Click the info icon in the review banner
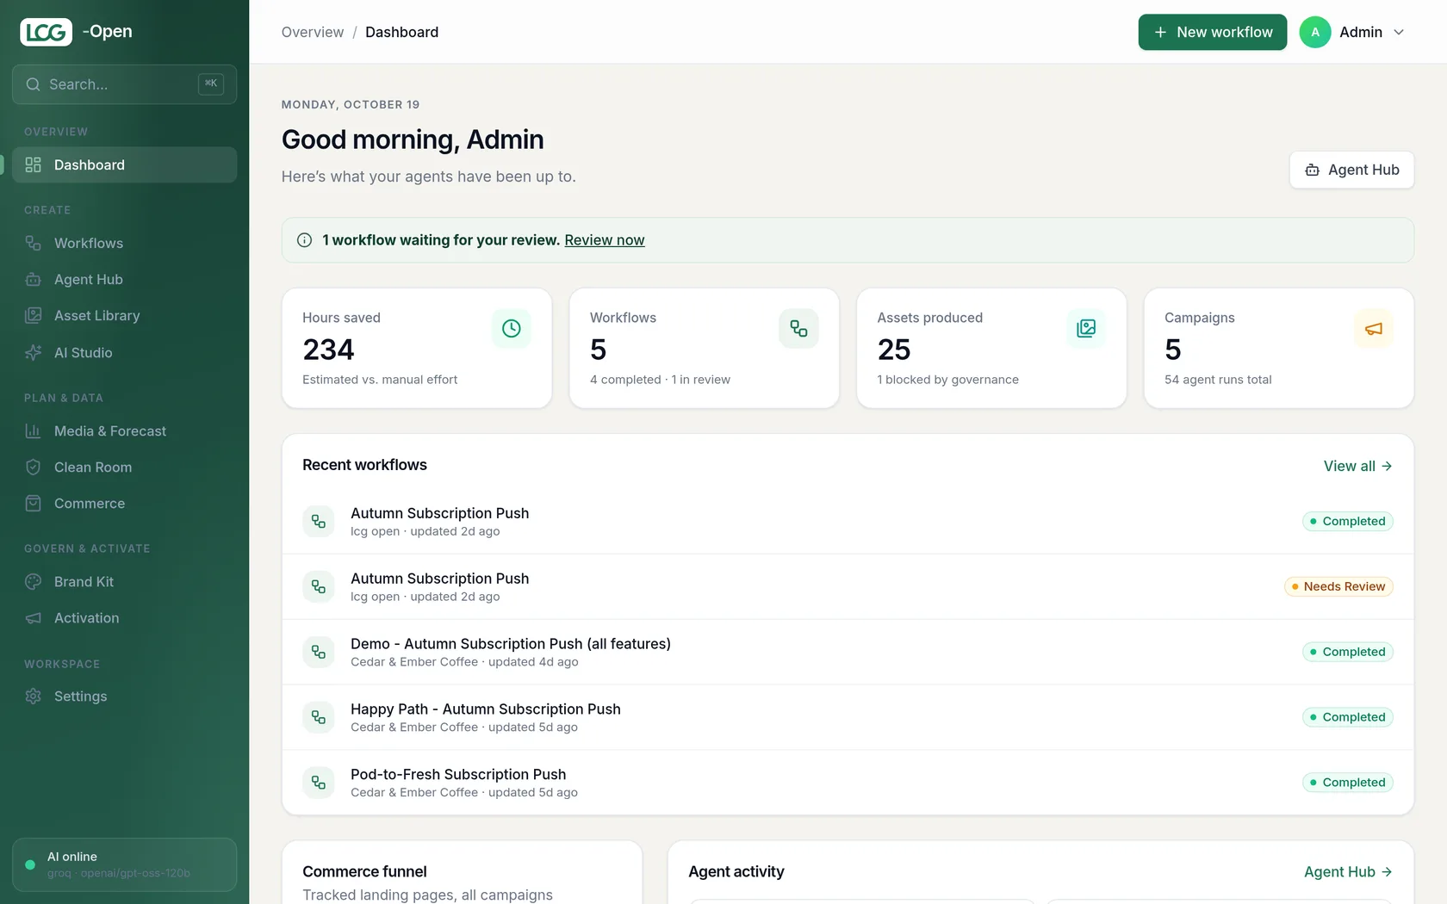The height and width of the screenshot is (904, 1447). coord(304,240)
